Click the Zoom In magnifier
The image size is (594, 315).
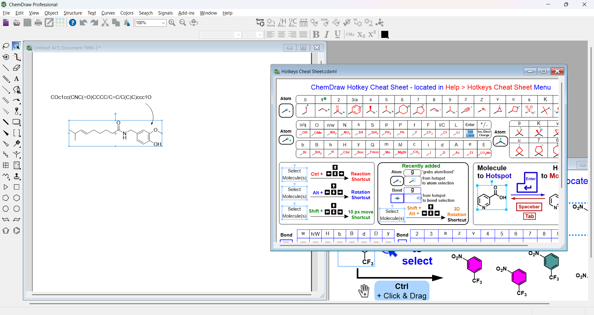click(172, 23)
